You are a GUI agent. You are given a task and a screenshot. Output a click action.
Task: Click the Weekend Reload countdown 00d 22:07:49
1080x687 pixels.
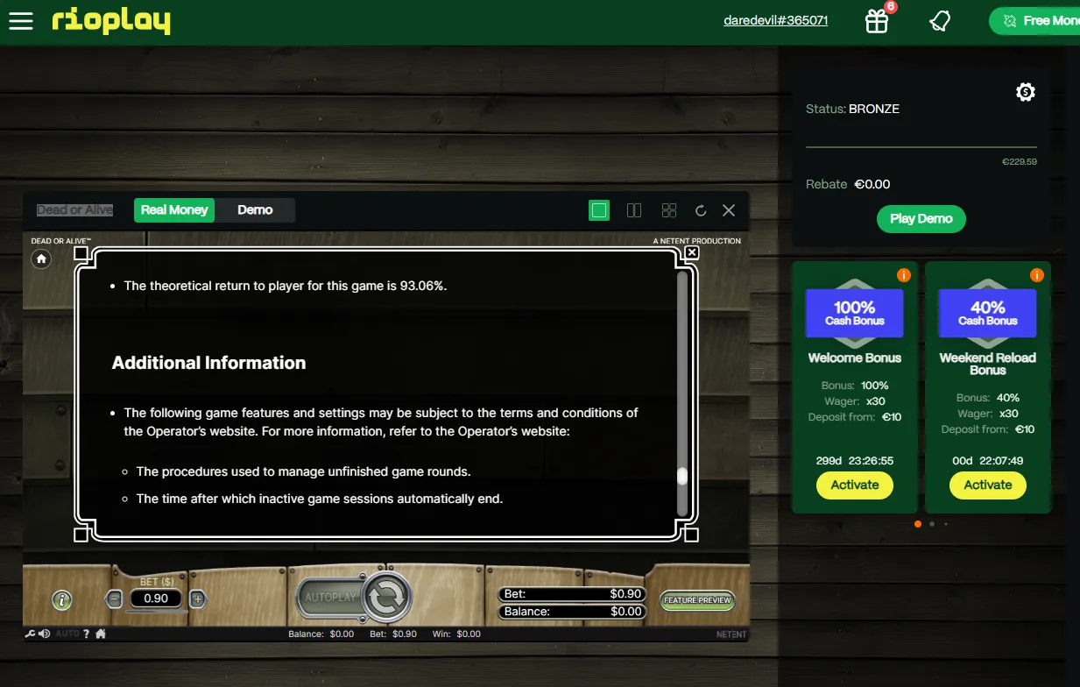(988, 460)
